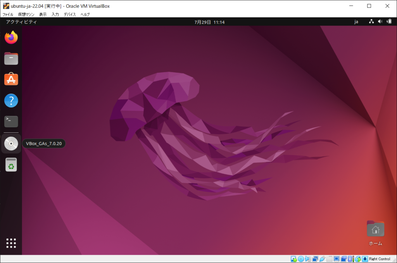This screenshot has height=263, width=397.
Task: Click the keyboard capture arrow icon
Action: point(365,259)
